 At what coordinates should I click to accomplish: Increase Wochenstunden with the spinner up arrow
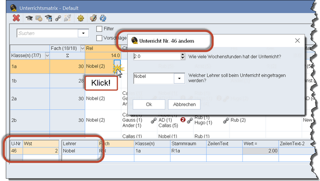tap(183, 55)
